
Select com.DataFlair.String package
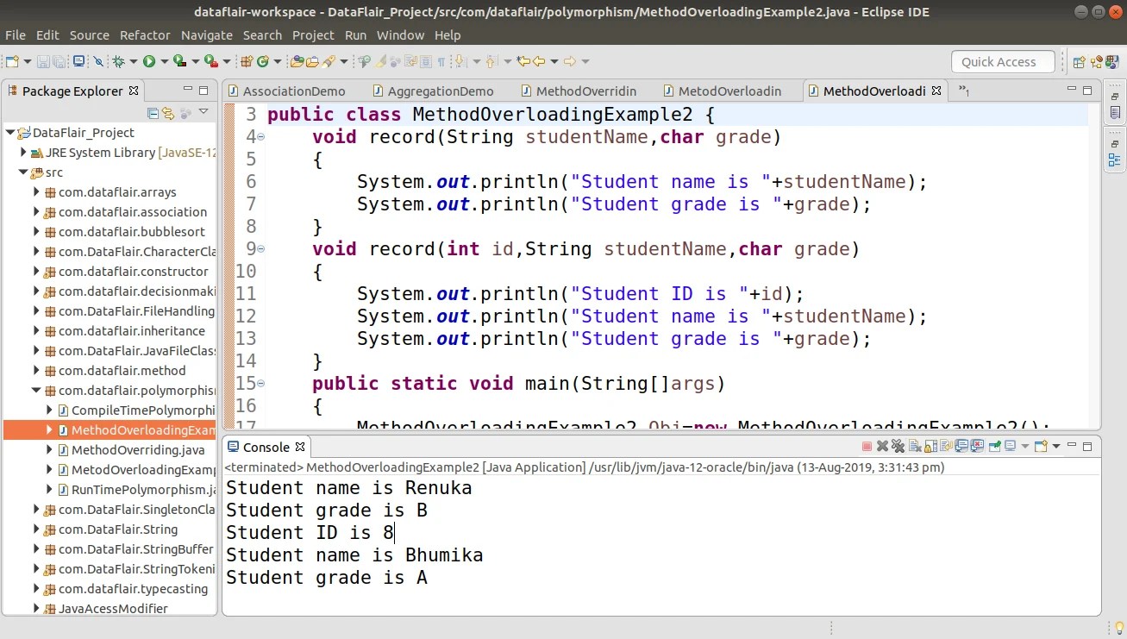(118, 529)
